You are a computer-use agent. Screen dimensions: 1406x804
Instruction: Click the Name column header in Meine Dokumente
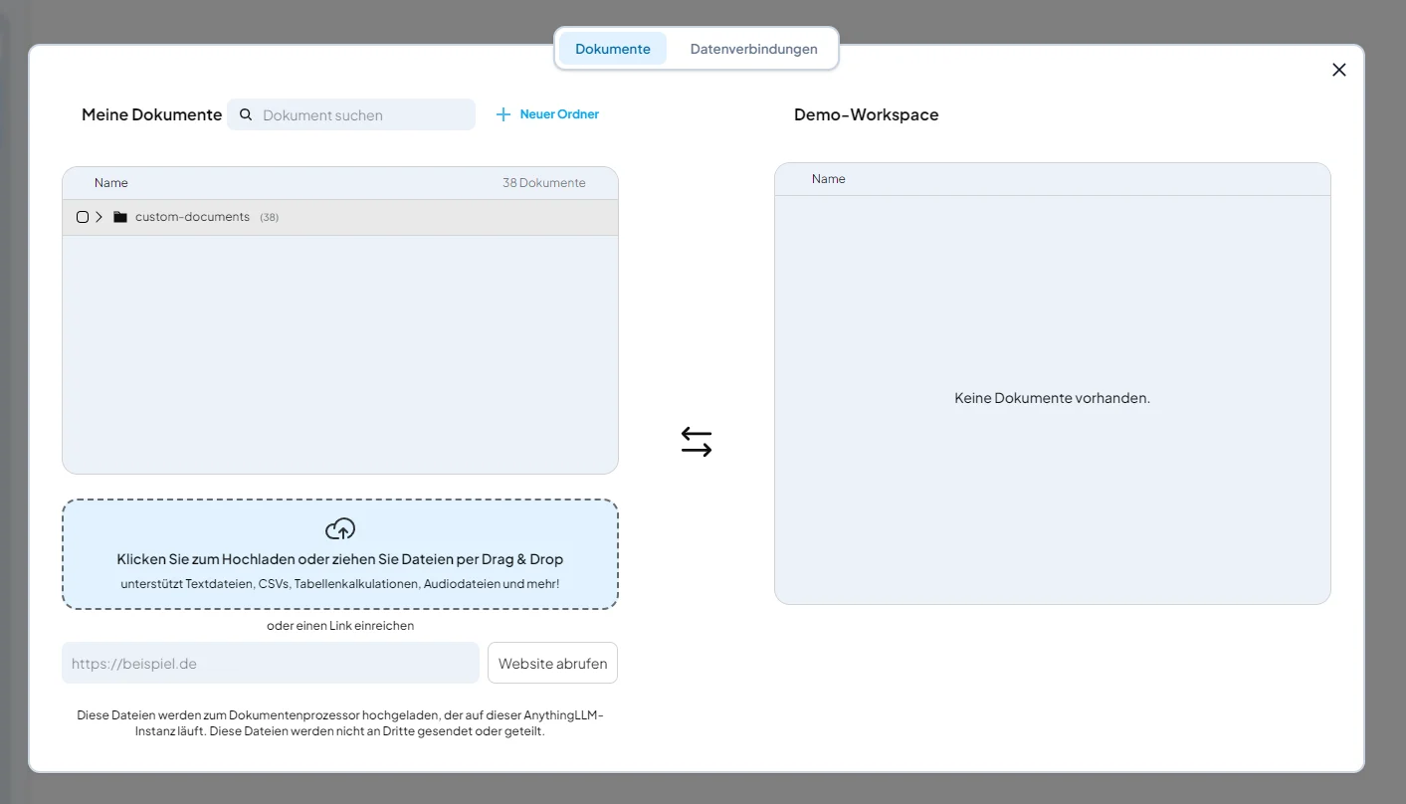111,183
